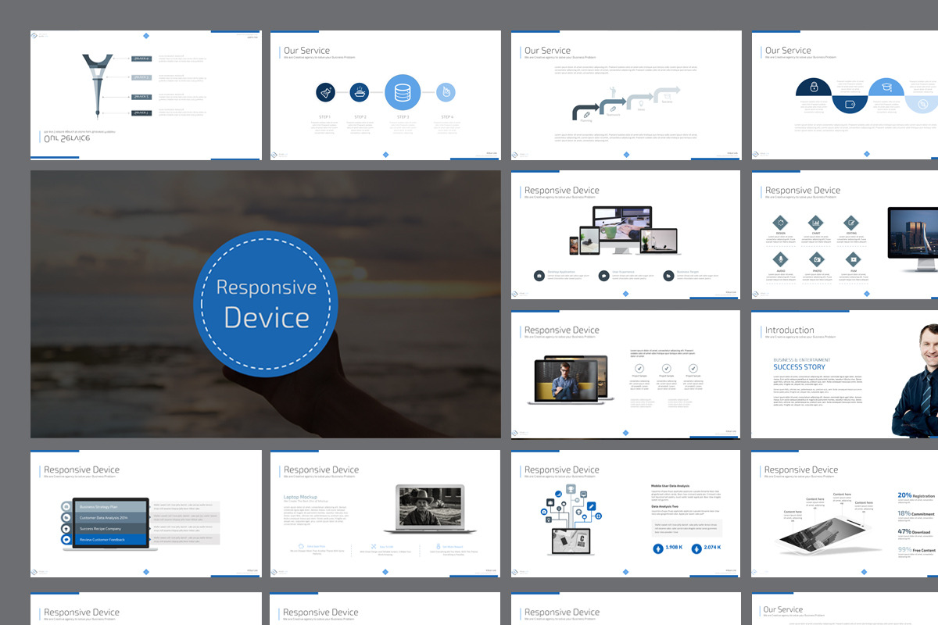Click the bowl icon above STEP 2
The width and height of the screenshot is (938, 625).
[x=360, y=93]
